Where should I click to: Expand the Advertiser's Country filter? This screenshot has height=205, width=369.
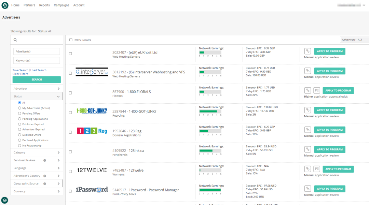pyautogui.click(x=37, y=176)
